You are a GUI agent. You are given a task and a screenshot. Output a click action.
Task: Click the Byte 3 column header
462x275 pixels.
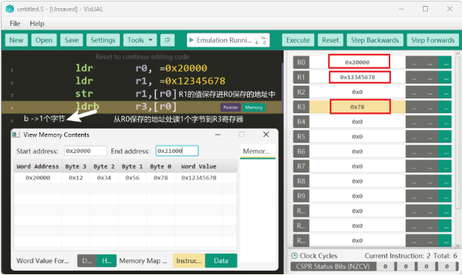tap(75, 166)
